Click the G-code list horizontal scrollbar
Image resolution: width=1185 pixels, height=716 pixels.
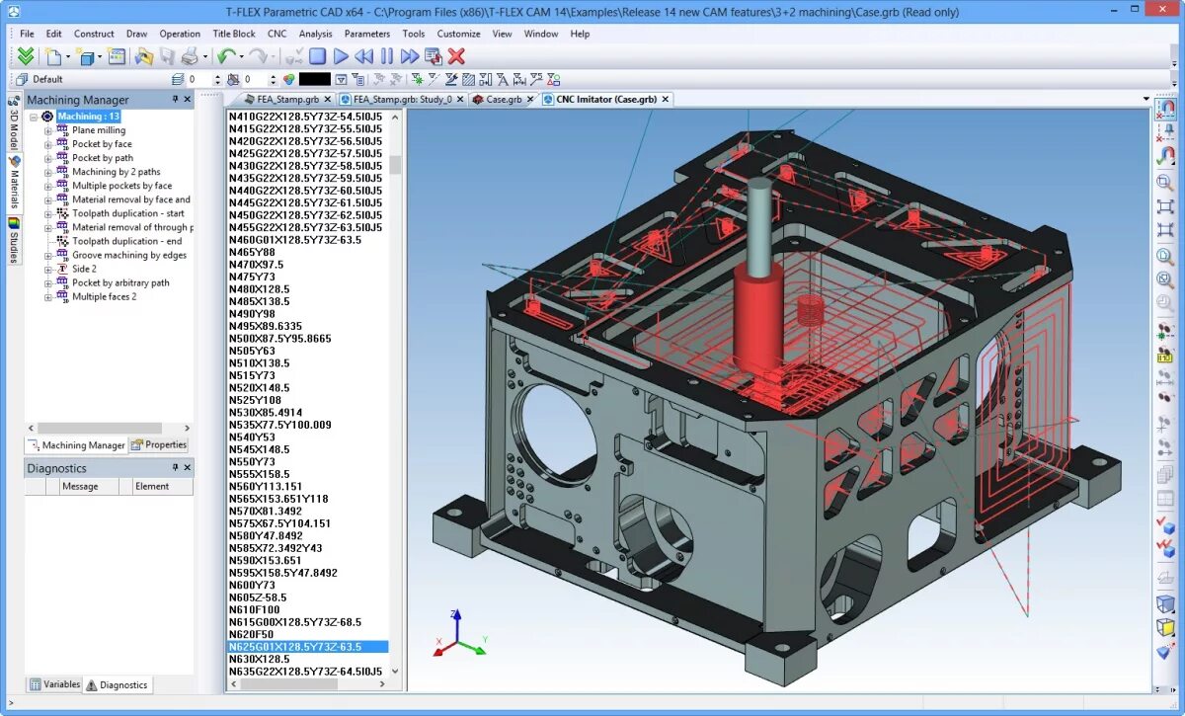(x=307, y=683)
